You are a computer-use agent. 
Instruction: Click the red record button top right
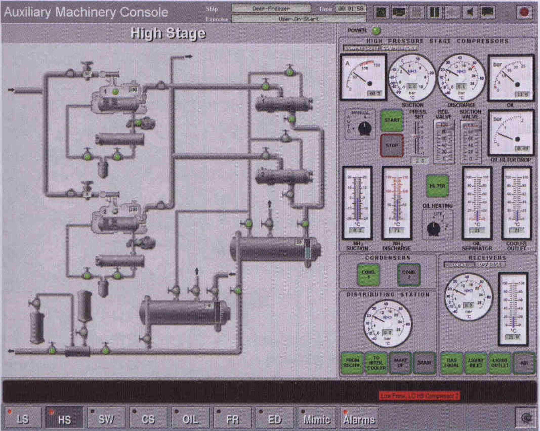point(524,12)
